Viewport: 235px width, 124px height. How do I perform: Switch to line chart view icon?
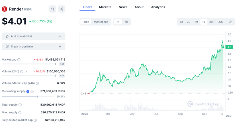click(118, 22)
